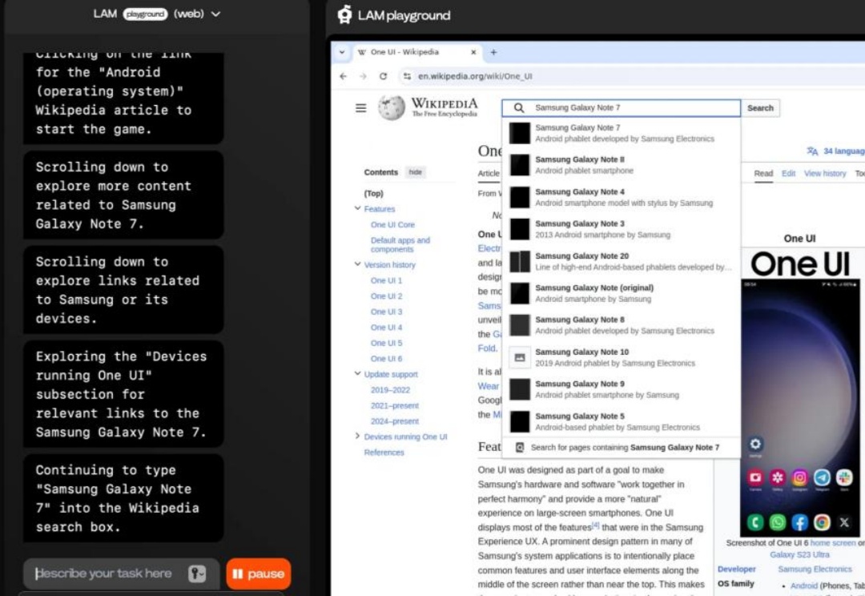
Task: Jump to One UI 6 section
Action: pyautogui.click(x=386, y=359)
